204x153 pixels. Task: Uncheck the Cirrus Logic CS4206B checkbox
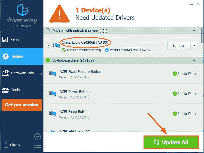pyautogui.click(x=48, y=45)
